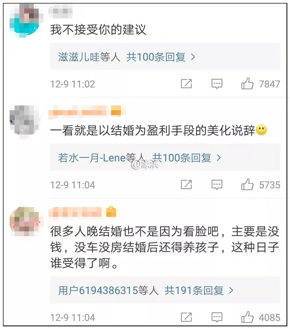290x329 pixels.
Task: Expand 滋滋儿哇 replies chevron
Action: coord(193,57)
